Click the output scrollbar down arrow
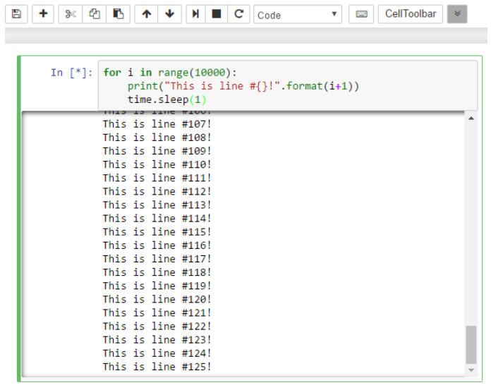The height and width of the screenshot is (390, 491). [x=471, y=370]
